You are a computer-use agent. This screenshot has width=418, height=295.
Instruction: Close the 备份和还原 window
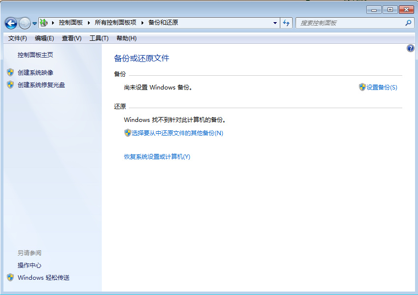406,10
